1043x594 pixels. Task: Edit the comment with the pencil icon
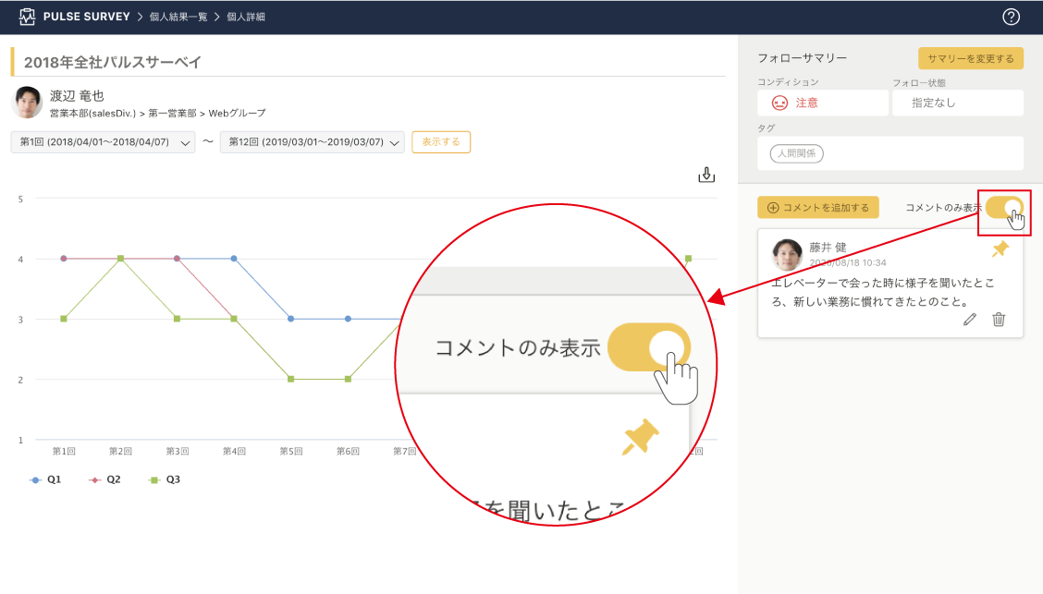(x=969, y=320)
